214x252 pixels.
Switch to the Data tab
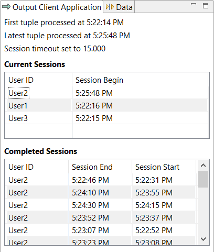tap(119, 7)
